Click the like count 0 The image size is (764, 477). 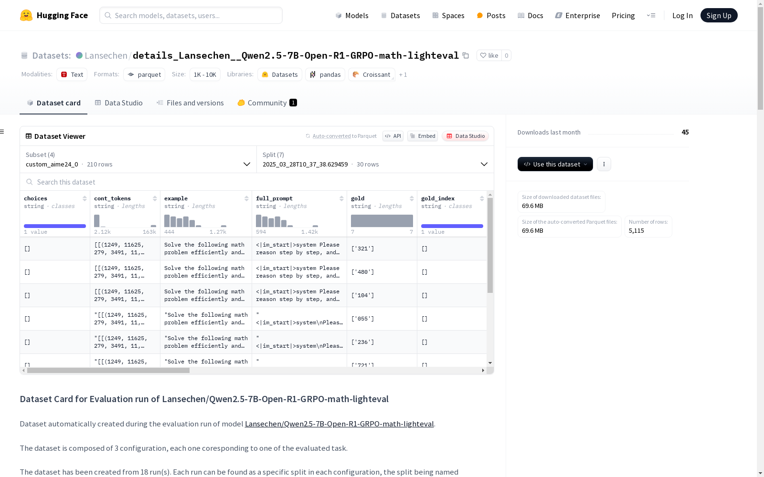click(x=507, y=55)
